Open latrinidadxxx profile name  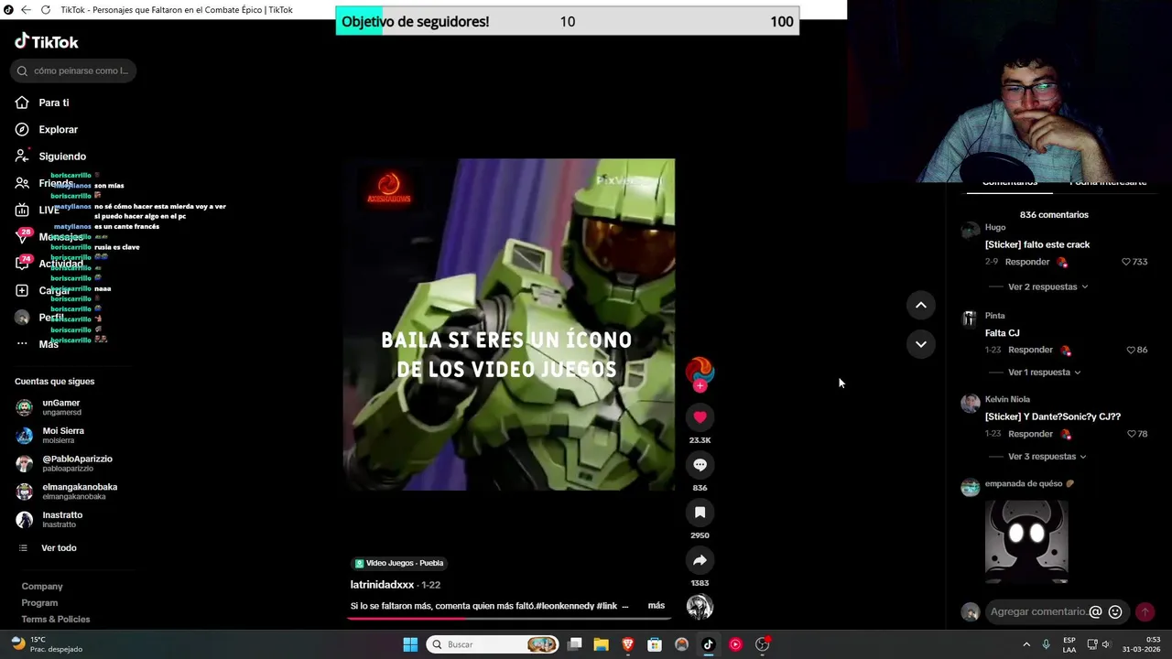(x=382, y=585)
